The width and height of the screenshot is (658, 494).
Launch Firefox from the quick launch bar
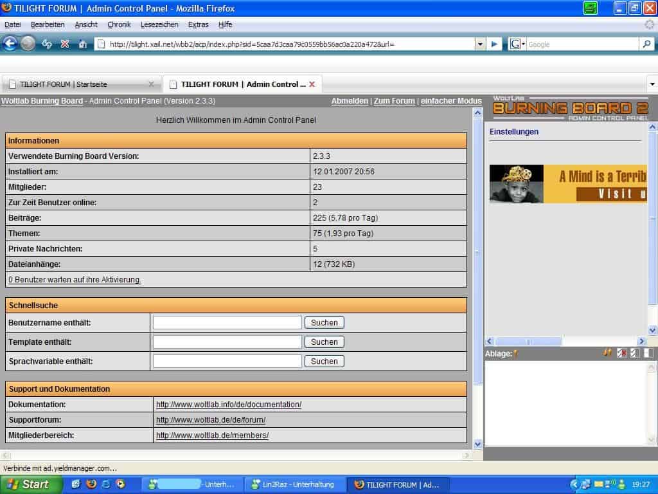91,484
